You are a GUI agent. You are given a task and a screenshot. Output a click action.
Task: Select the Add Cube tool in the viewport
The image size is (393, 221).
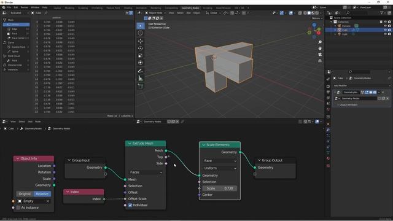(x=141, y=87)
